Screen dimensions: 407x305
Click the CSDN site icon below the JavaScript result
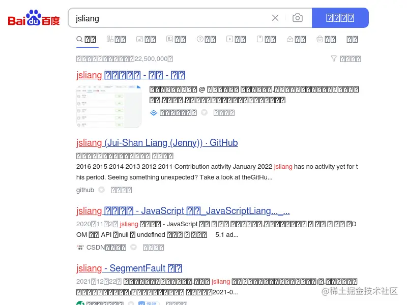80,247
